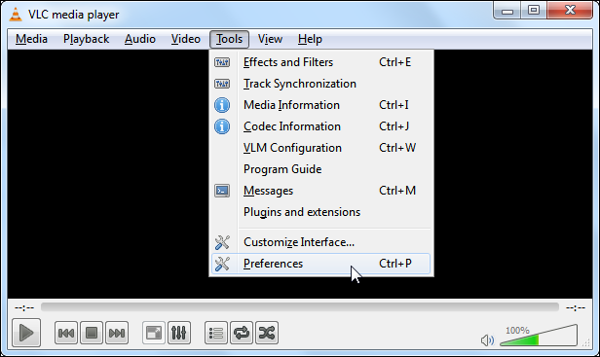Image resolution: width=600 pixels, height=357 pixels.
Task: Show extended settings equalizer icon
Action: [179, 333]
